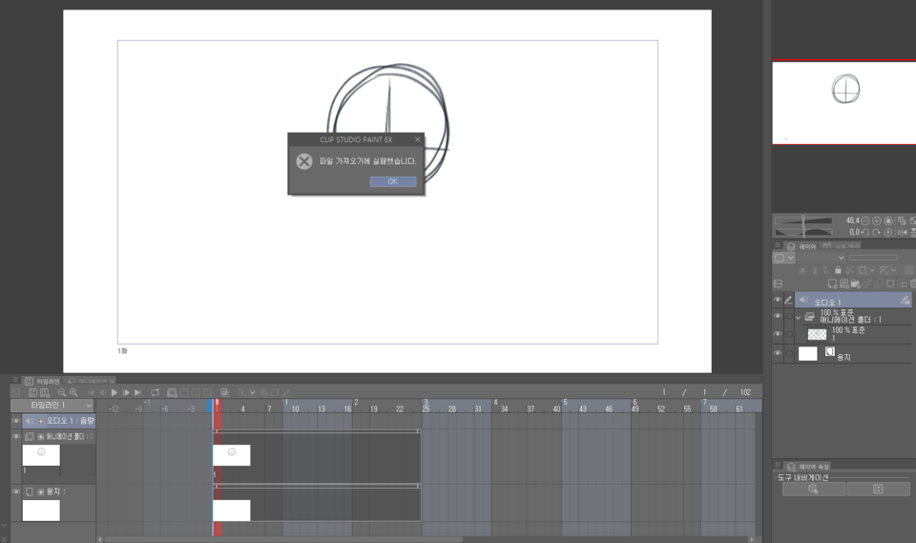916x543 pixels.
Task: Click the red playhead marker at frame 1
Action: (218, 407)
